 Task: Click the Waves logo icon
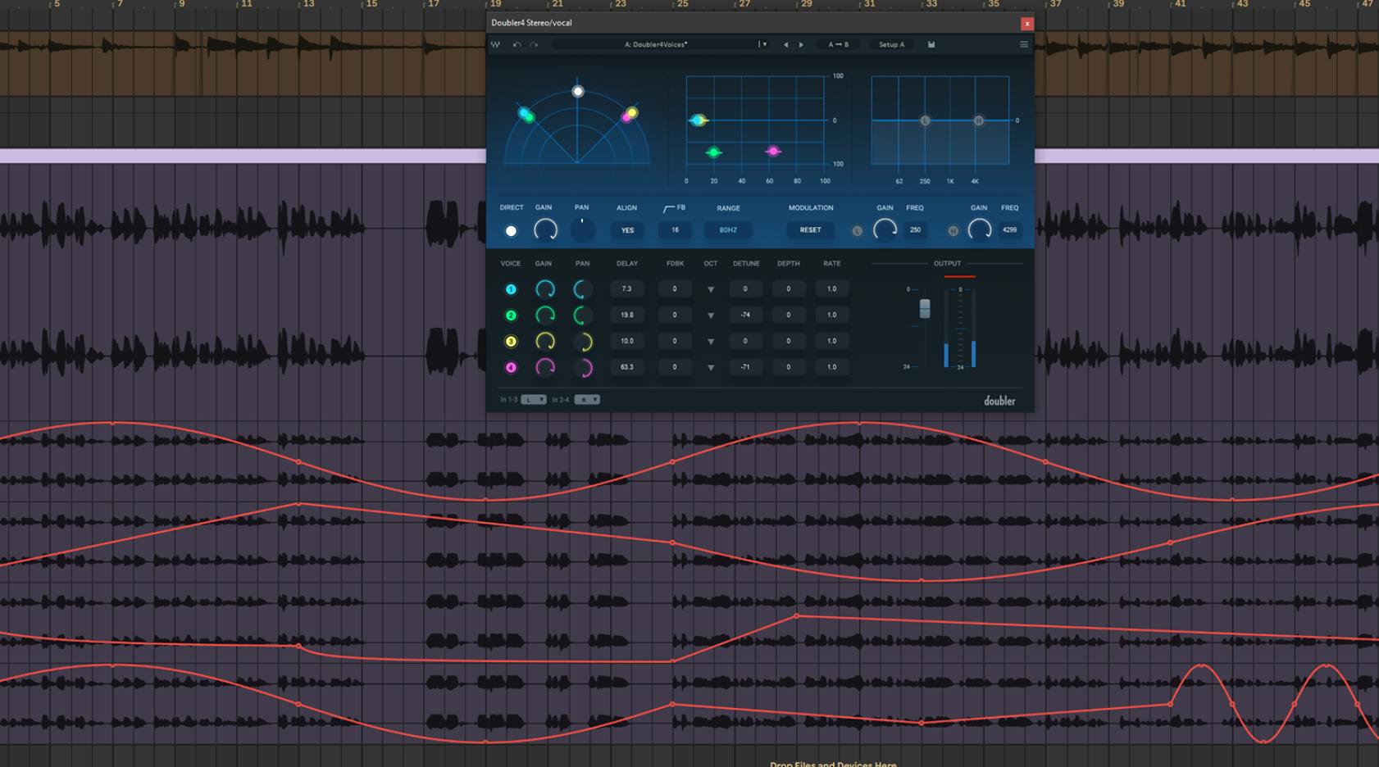[x=496, y=44]
